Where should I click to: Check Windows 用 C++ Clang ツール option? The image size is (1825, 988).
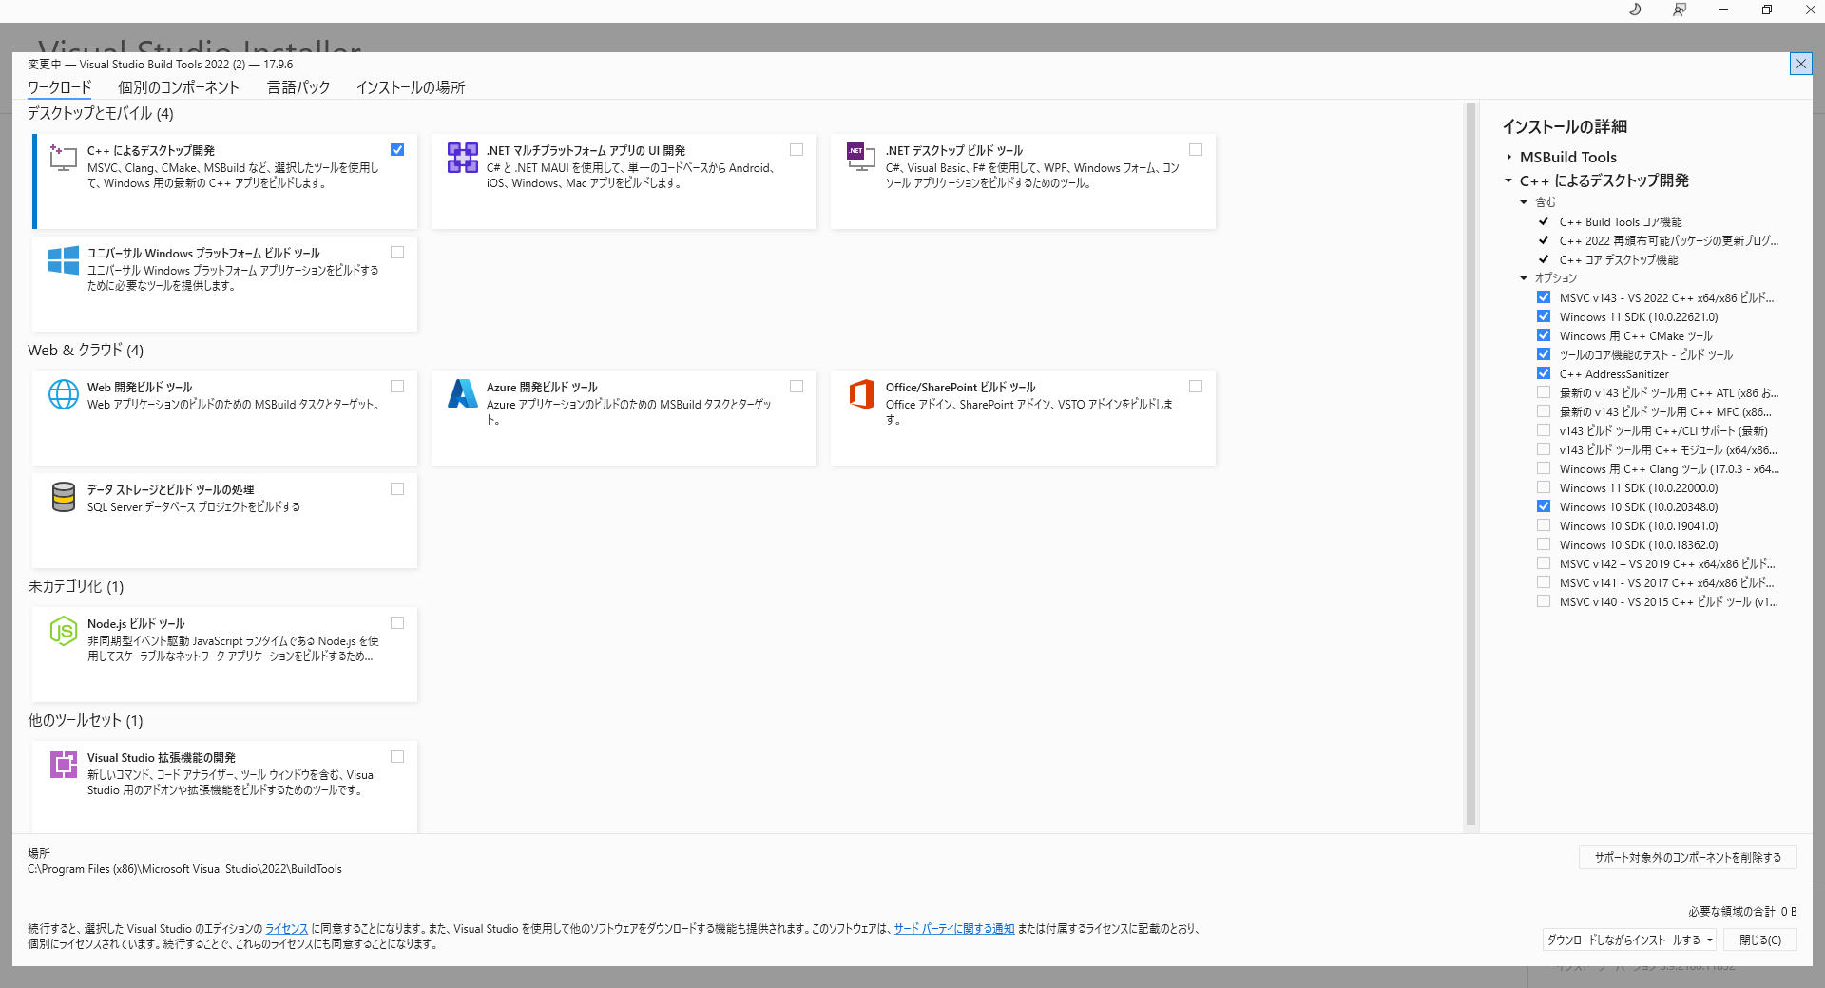(x=1544, y=468)
